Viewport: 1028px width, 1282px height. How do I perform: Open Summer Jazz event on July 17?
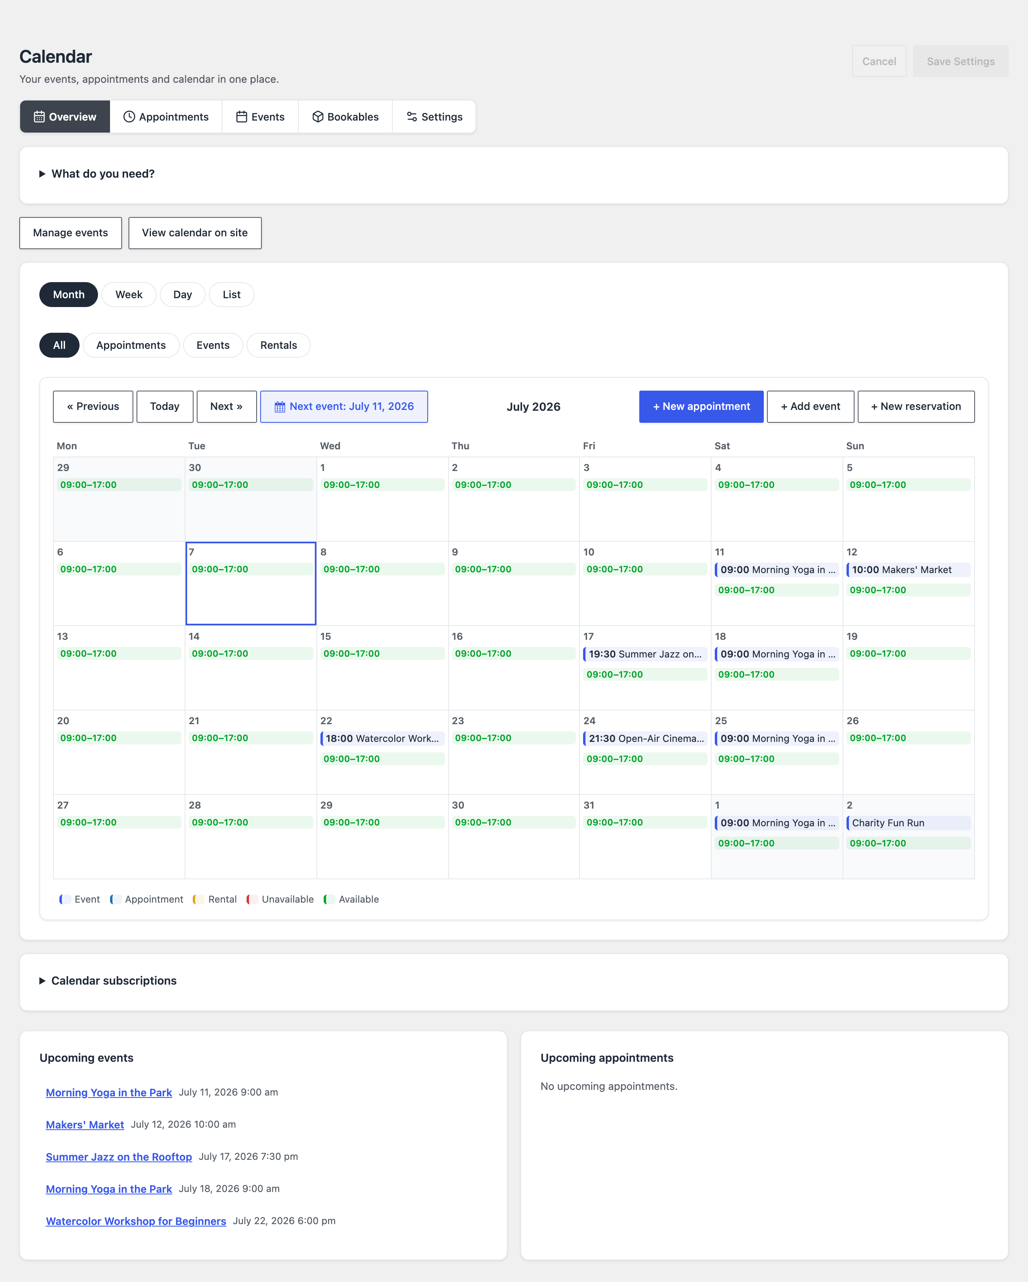[645, 654]
